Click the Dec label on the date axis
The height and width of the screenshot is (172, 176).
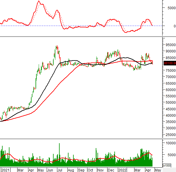tap(111, 170)
